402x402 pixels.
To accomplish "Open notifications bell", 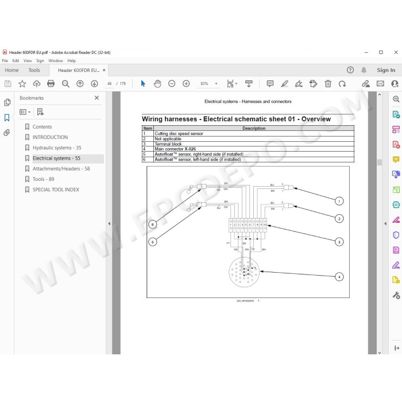I will point(364,70).
